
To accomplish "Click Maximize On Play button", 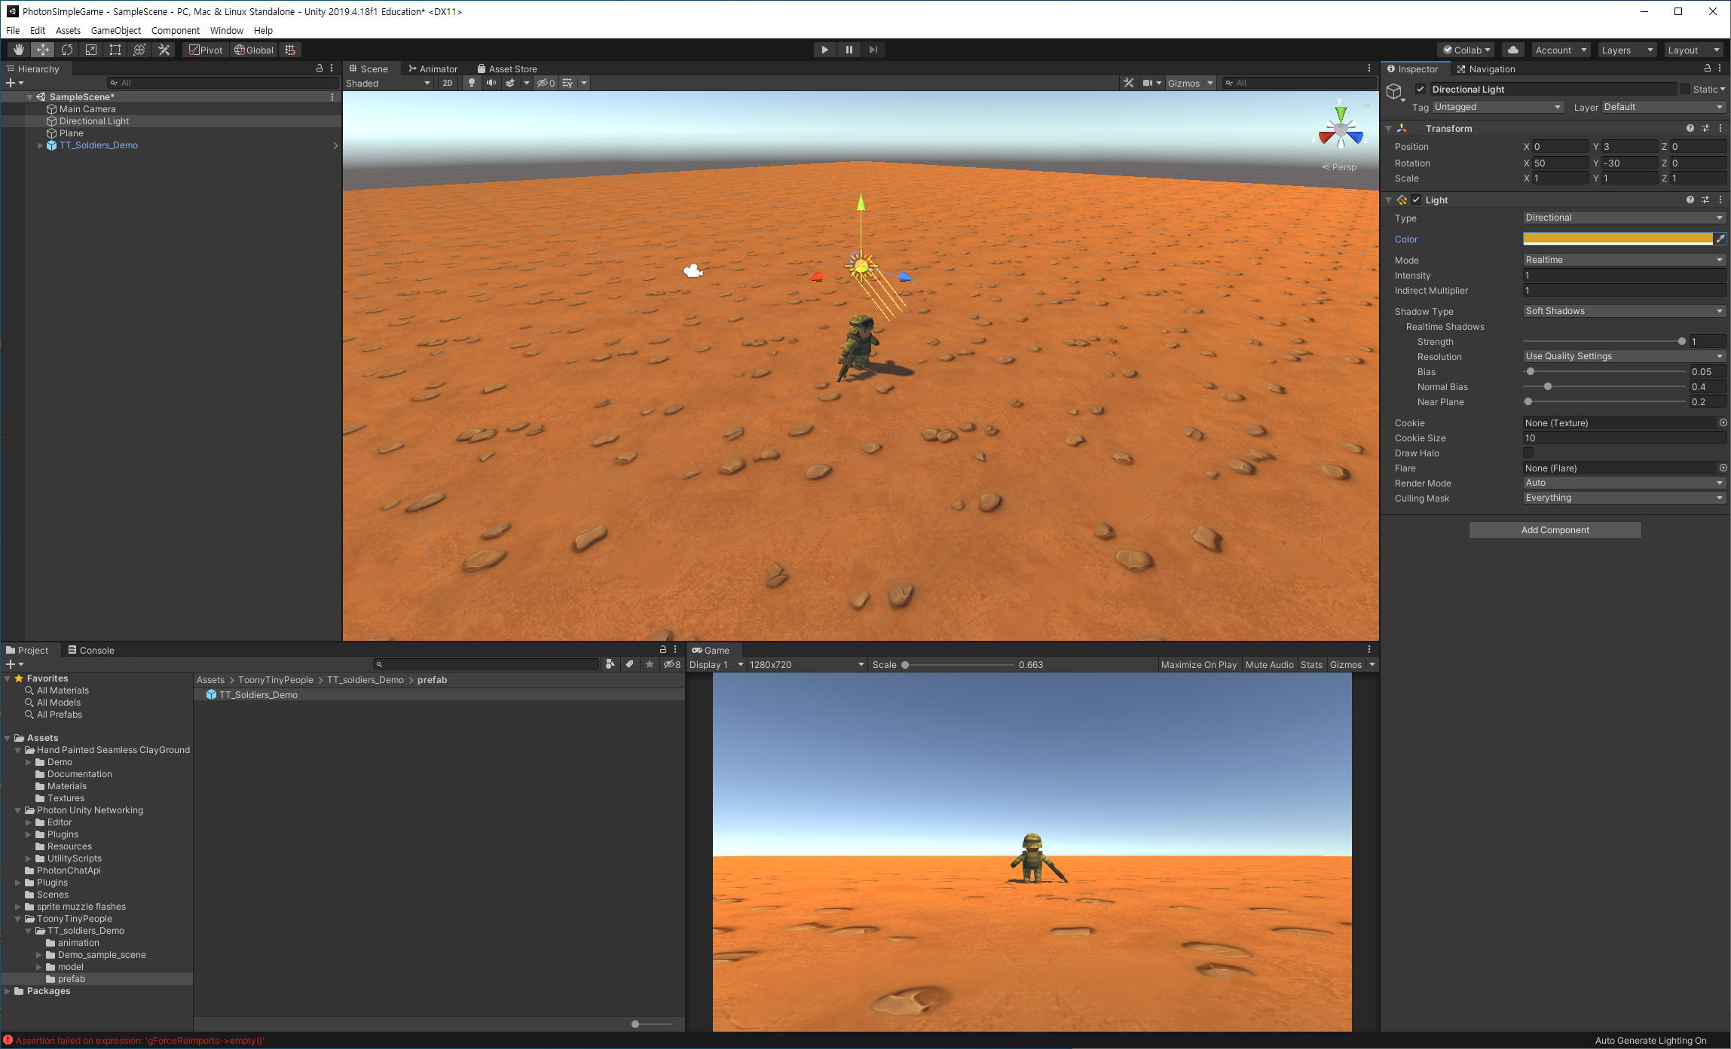I will (1198, 664).
